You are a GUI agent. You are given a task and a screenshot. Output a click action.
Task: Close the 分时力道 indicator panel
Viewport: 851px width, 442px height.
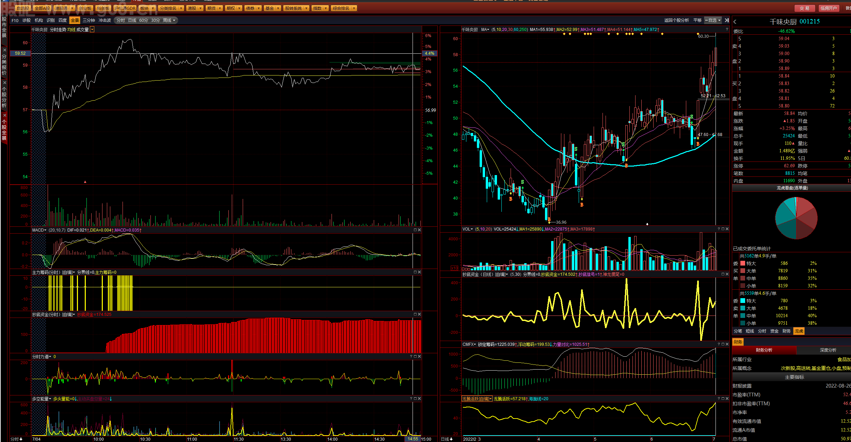(x=419, y=356)
